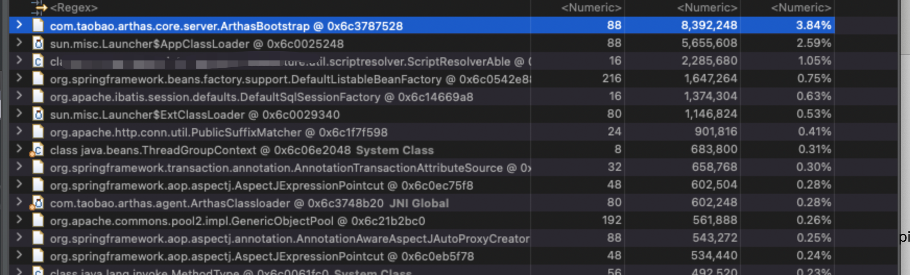Click retained heap value 2,285,680

709,60
